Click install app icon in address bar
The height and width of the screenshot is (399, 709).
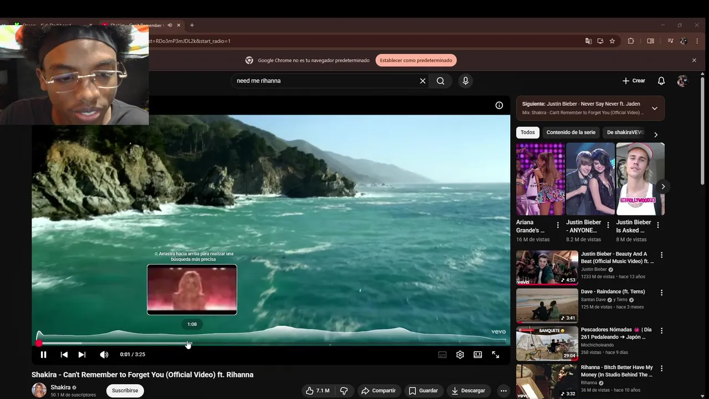click(x=600, y=41)
